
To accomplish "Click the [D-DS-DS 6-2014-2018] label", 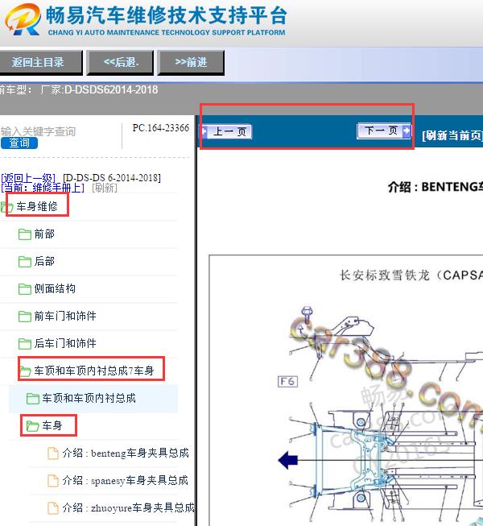I will pos(112,177).
